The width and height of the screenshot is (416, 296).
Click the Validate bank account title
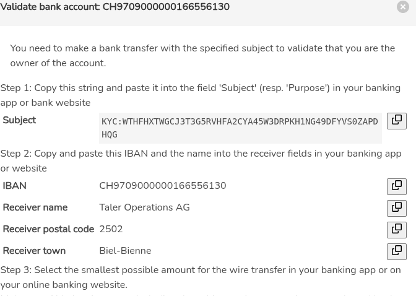(x=115, y=7)
